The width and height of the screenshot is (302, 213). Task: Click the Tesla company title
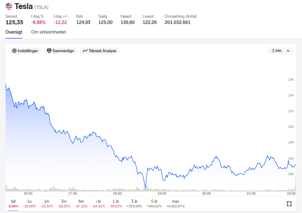[23, 6]
